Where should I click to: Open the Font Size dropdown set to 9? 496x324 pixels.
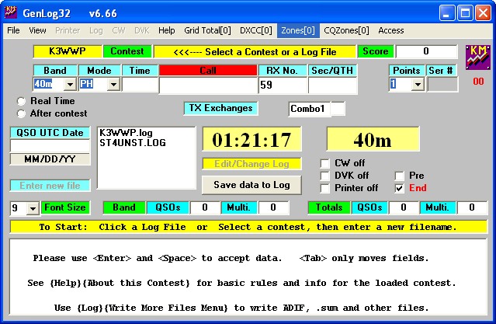[x=33, y=208]
